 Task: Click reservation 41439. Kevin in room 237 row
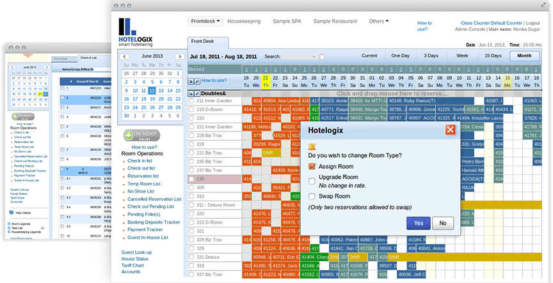285,171
